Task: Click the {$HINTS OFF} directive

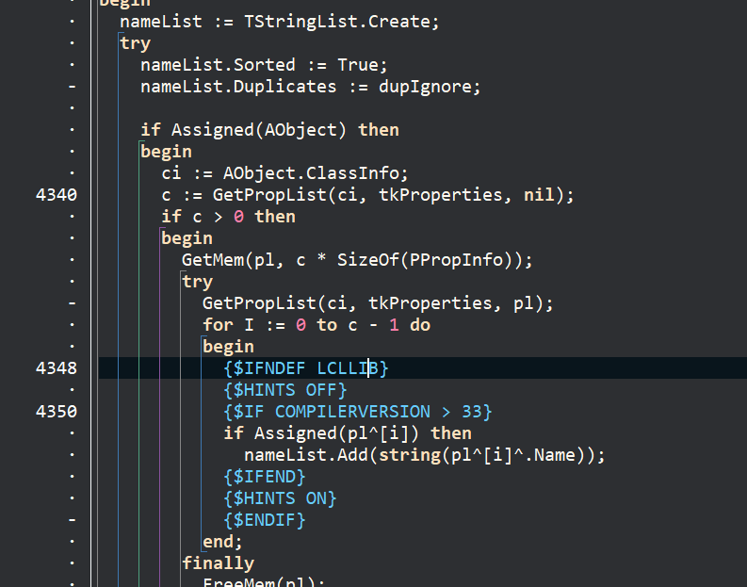Action: click(285, 390)
